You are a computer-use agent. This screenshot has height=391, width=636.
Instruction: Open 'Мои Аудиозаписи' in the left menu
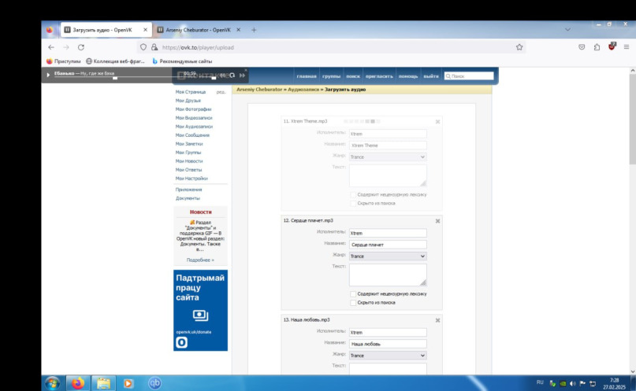[x=193, y=127]
